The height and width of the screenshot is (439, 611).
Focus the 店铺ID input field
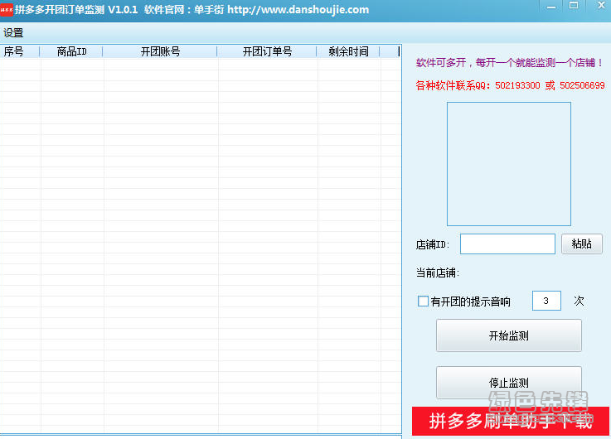tap(507, 244)
